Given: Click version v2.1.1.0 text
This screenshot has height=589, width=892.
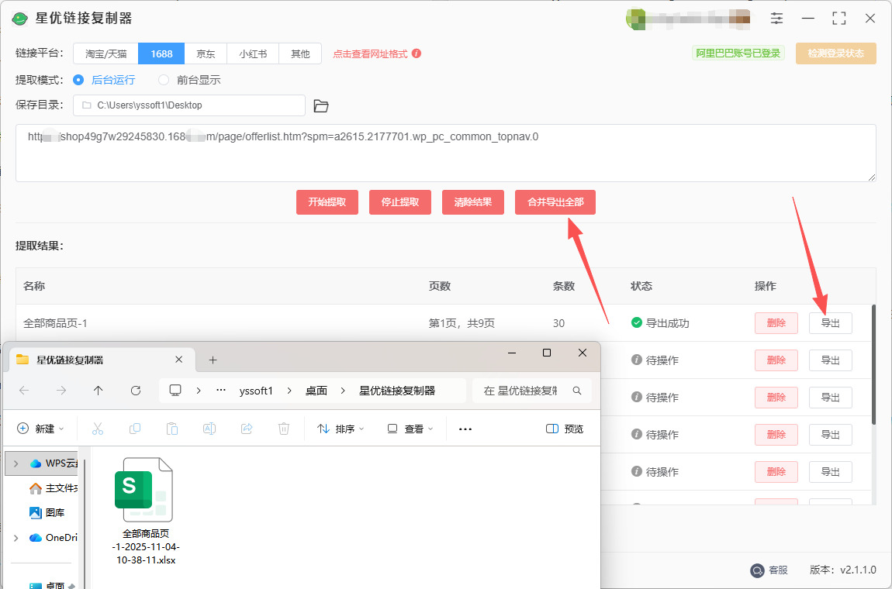Looking at the screenshot, I should pos(843,570).
